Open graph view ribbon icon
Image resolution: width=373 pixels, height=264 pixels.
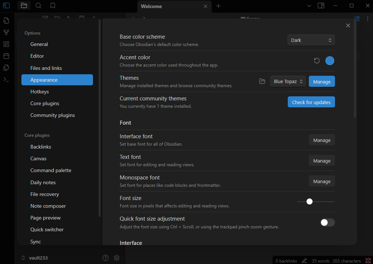pos(6,32)
